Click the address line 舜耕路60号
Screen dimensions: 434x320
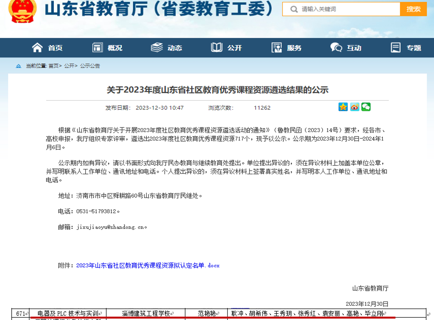point(130,196)
